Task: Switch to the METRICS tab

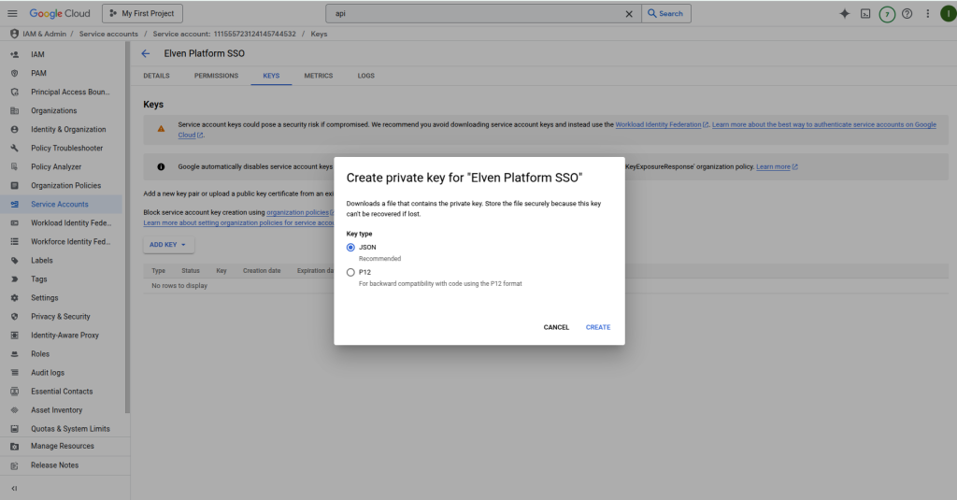Action: coord(319,76)
